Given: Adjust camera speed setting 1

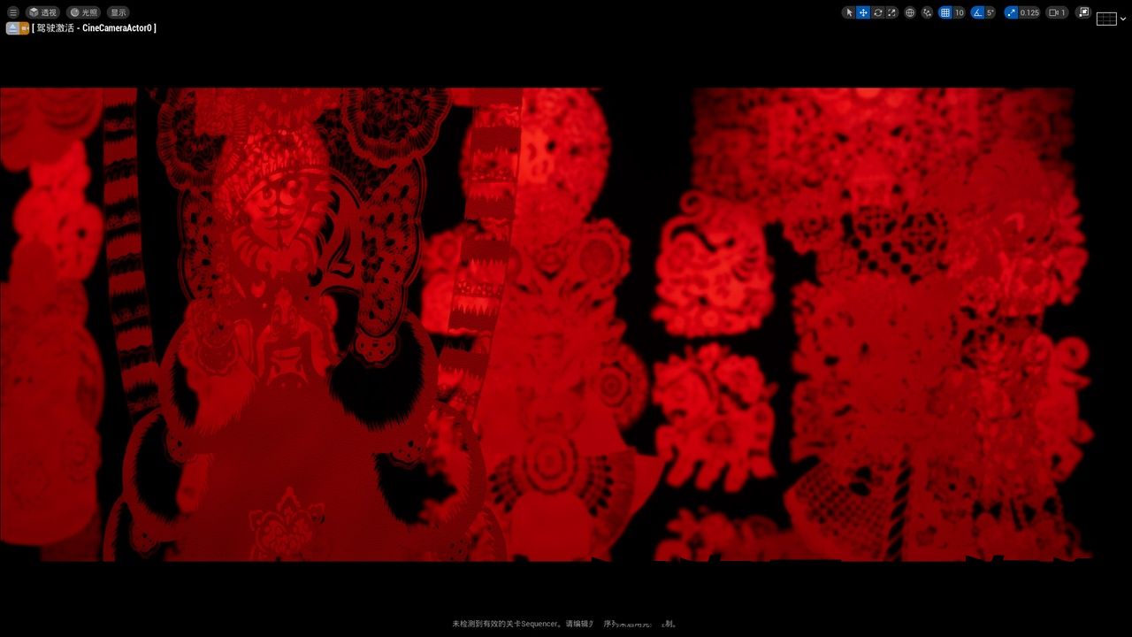Looking at the screenshot, I should pos(1057,12).
